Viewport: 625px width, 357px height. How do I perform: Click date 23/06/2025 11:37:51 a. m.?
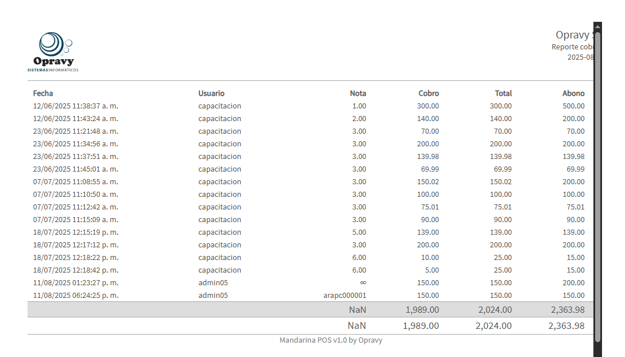tap(76, 157)
